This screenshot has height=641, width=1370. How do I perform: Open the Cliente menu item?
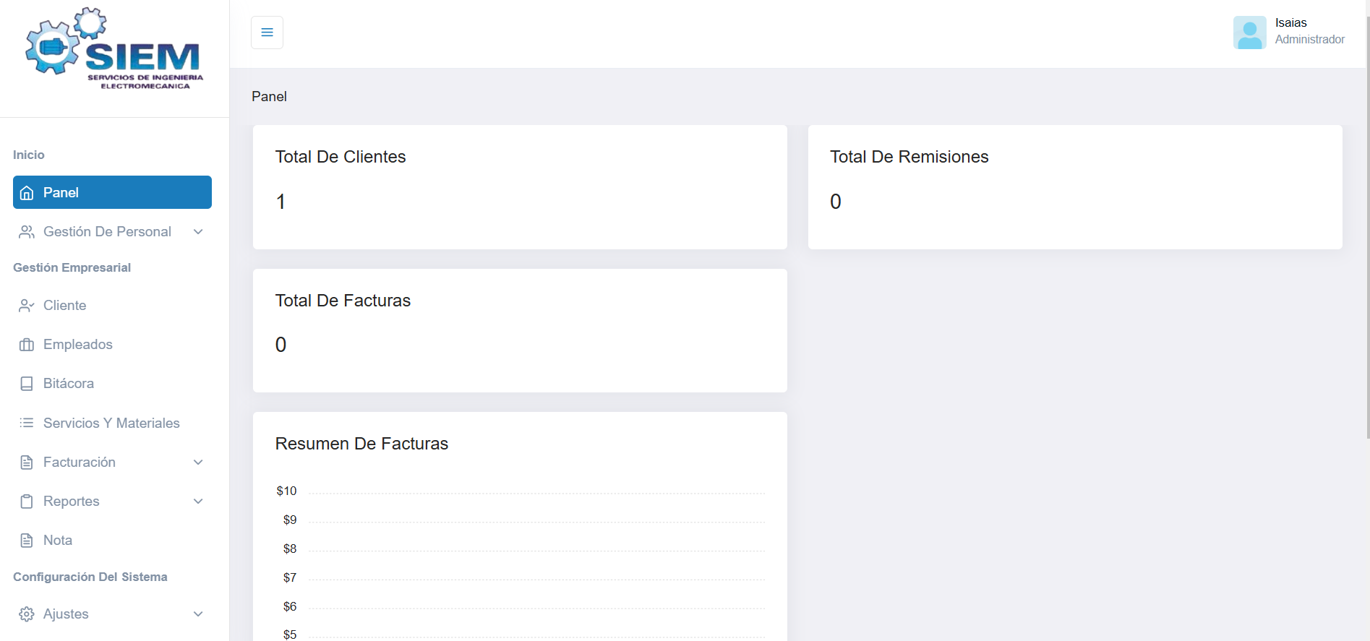pos(64,306)
